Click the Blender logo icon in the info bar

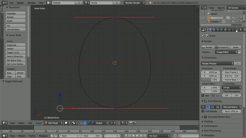click(x=150, y=3)
